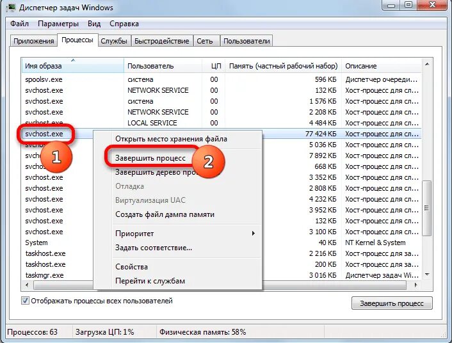Click the vertical scrollbar thumb
Viewport: 452px width, 343px height.
point(427,208)
